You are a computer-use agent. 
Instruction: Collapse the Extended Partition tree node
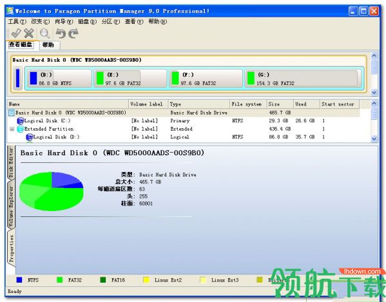[x=12, y=129]
